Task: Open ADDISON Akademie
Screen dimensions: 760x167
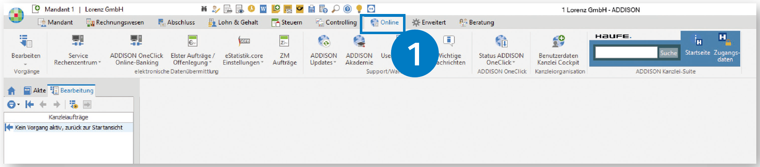Action: click(x=359, y=51)
